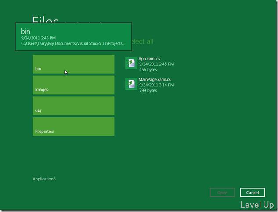Click the Cancel button
Image resolution: width=278 pixels, height=212 pixels.
tap(253, 192)
